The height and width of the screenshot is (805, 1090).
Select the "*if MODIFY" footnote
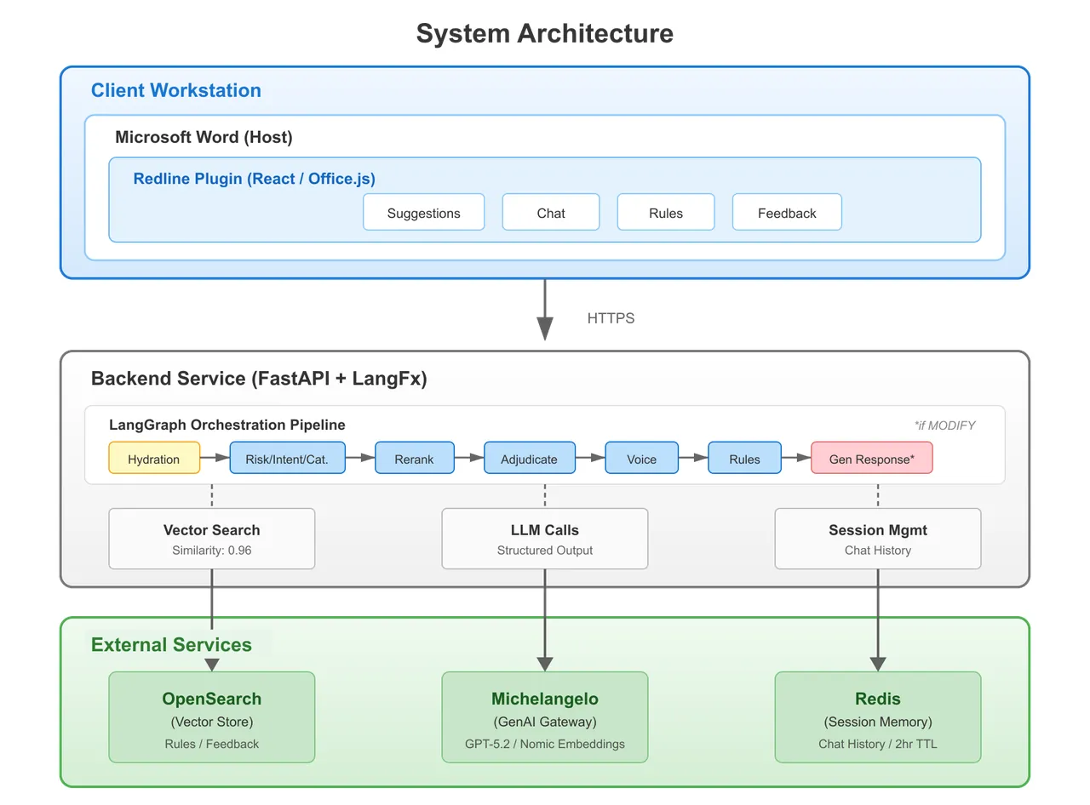point(944,425)
